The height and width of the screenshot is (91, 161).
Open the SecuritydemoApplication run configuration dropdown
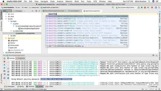(x=126, y=8)
